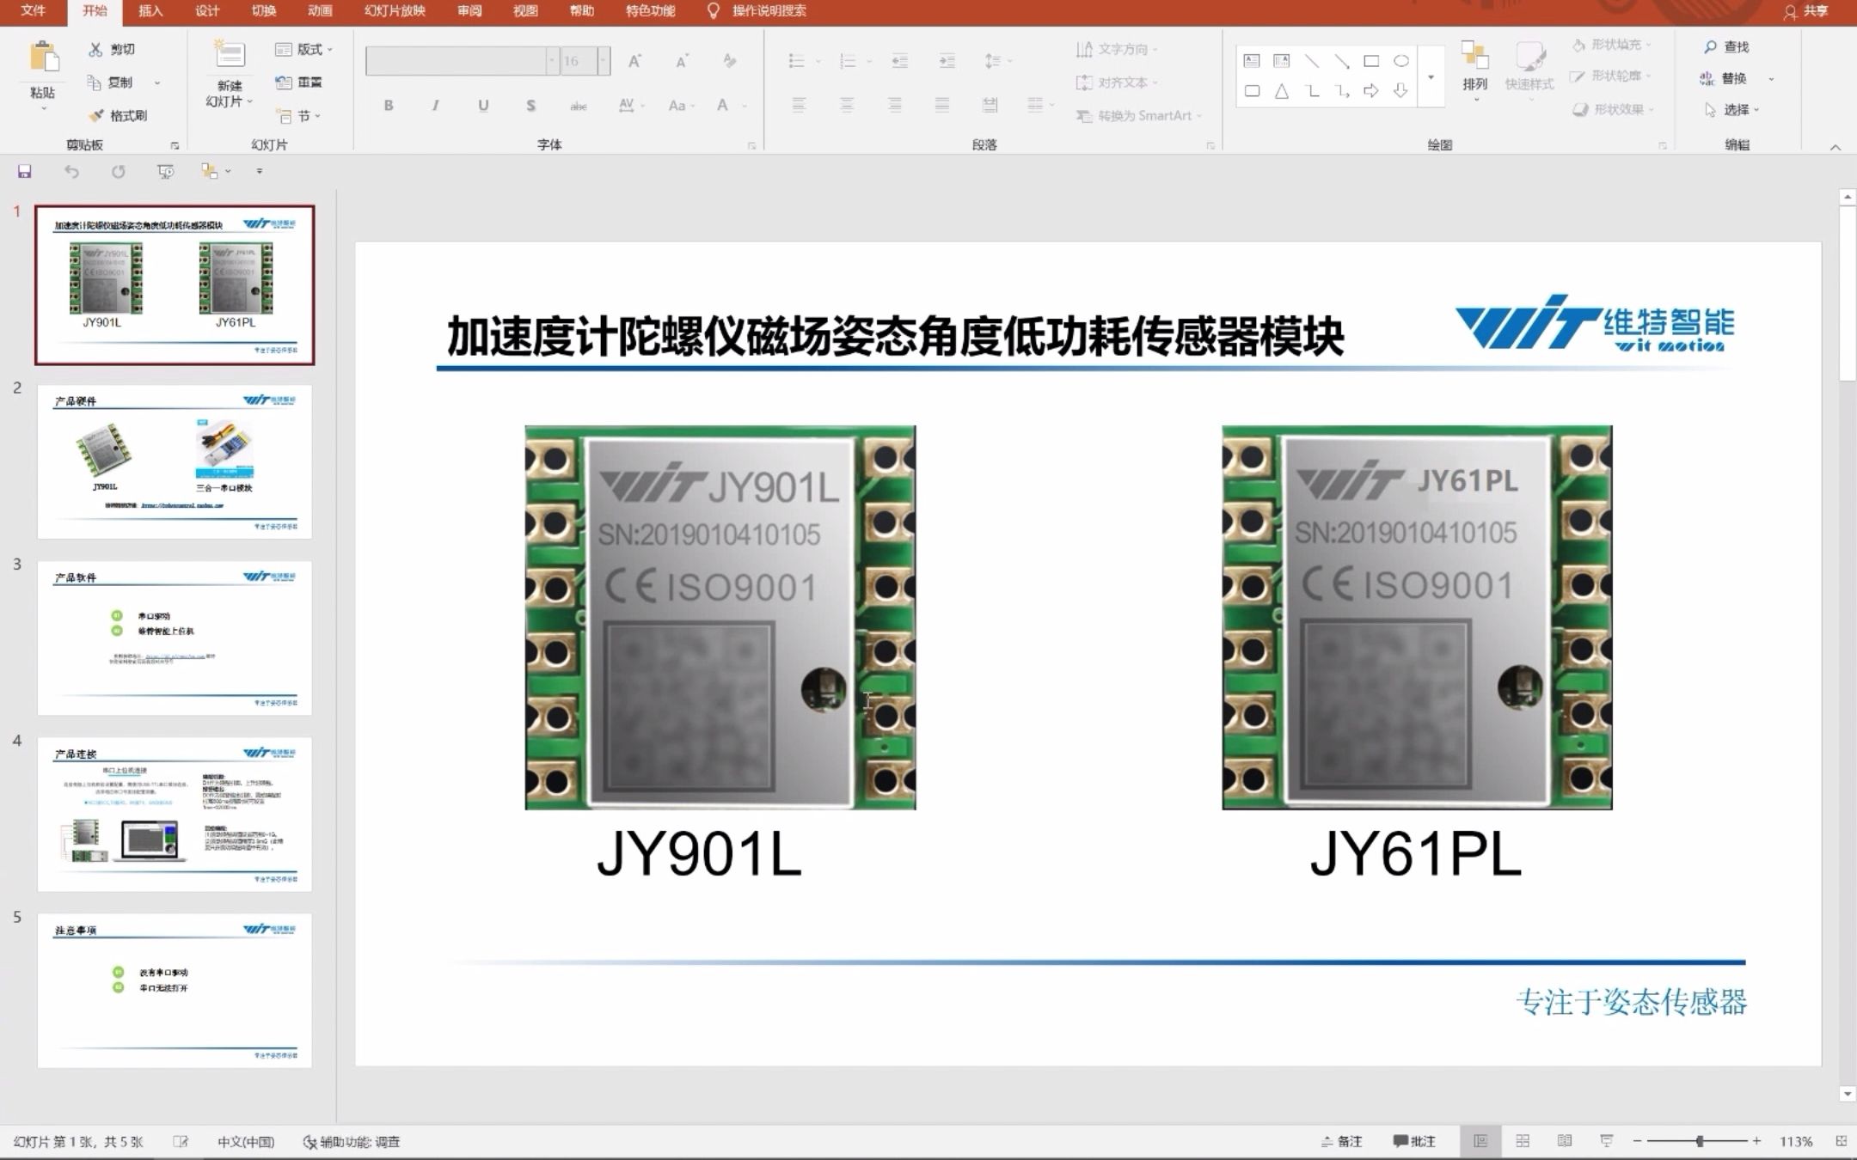Click the 快速样式 quick styles icon

tap(1529, 58)
